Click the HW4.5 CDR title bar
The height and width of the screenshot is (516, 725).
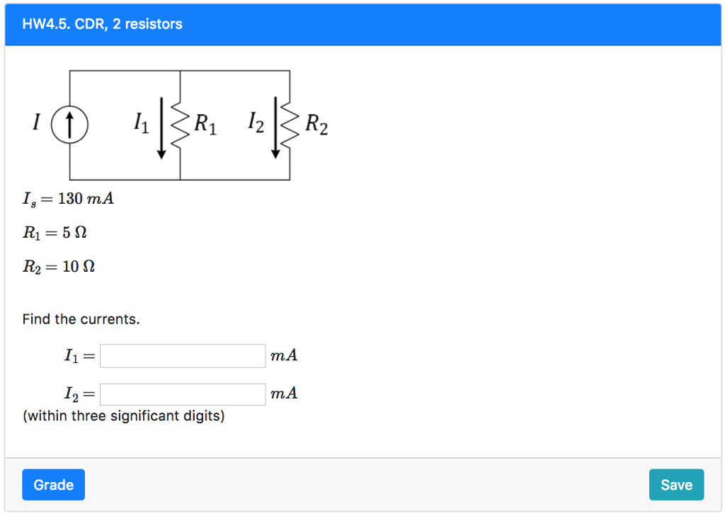pyautogui.click(x=101, y=23)
